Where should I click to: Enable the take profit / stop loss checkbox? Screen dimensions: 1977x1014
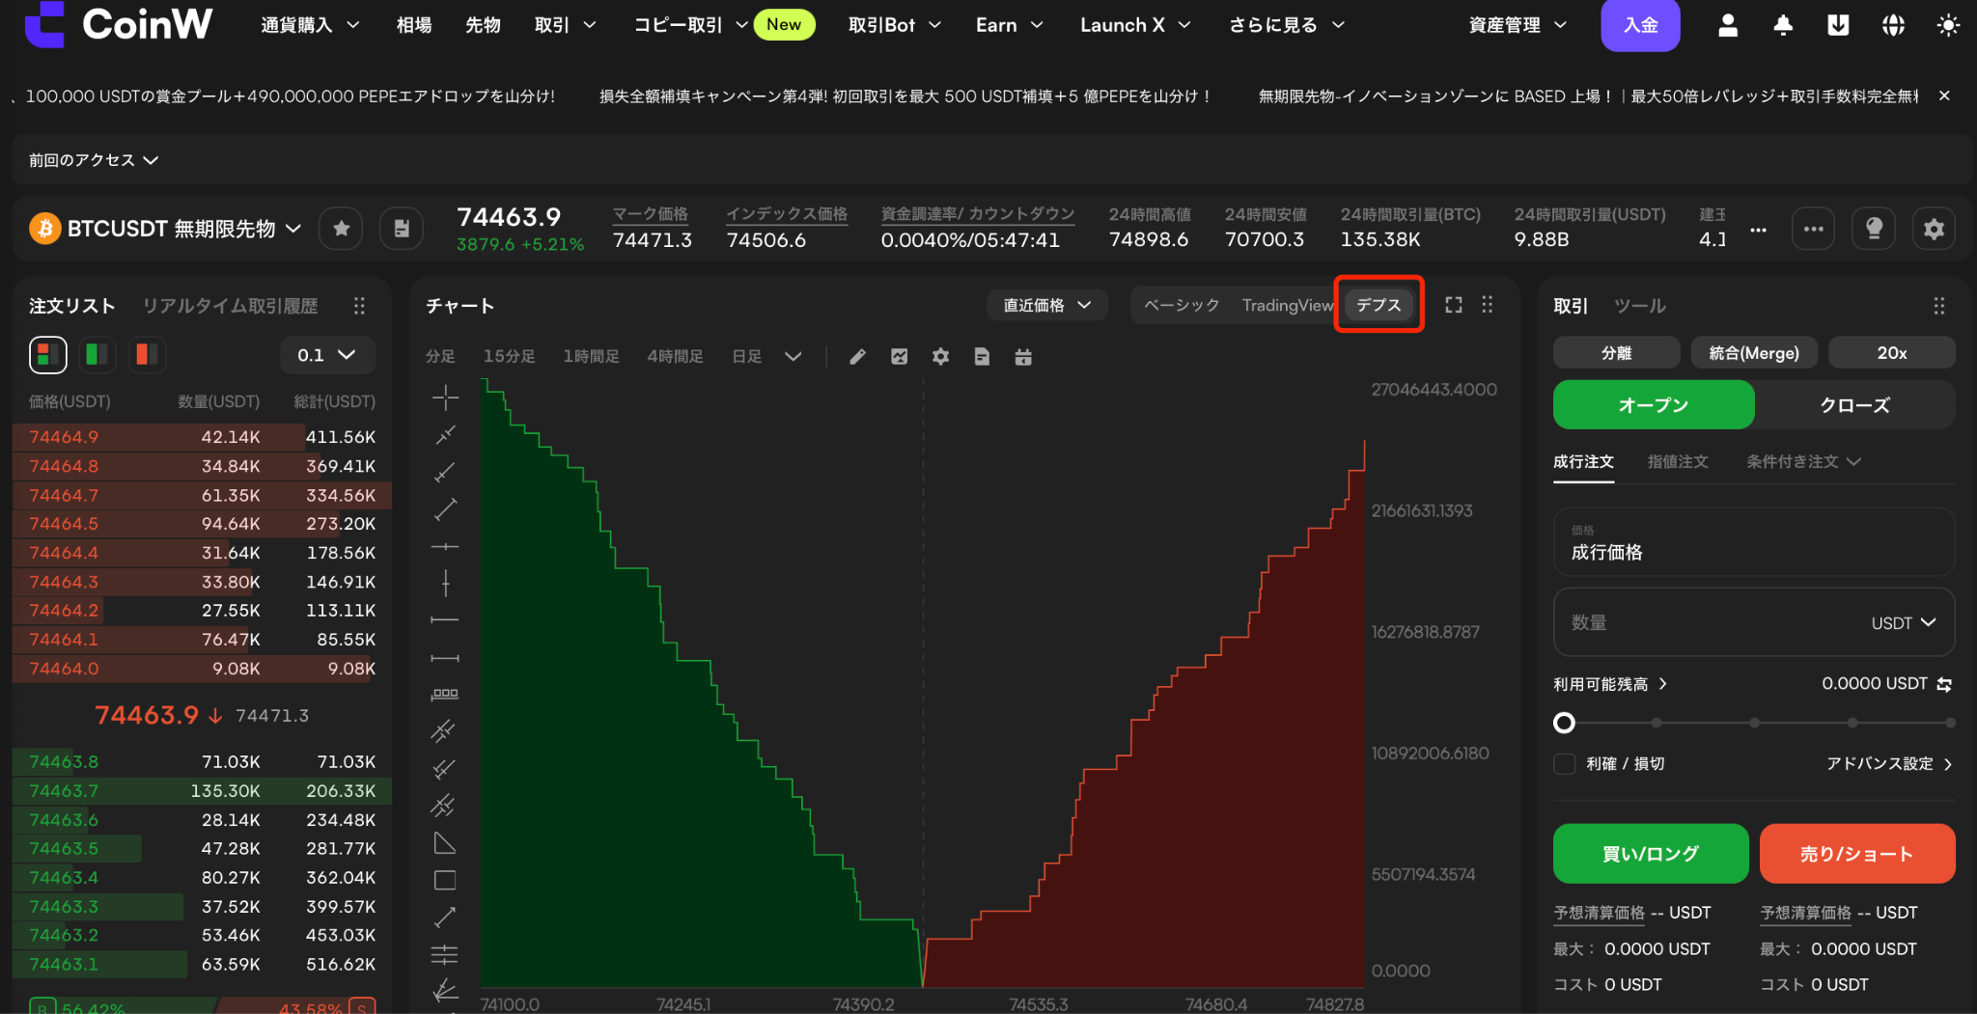point(1565,763)
